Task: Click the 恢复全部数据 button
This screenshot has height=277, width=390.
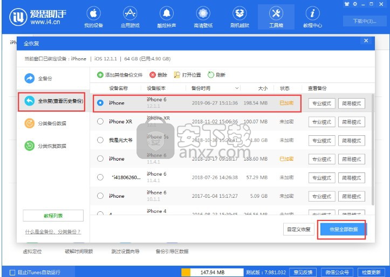Action: pos(344,229)
